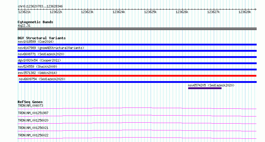The image size is (265, 142).
Task: Select the red esv3571382 (Uddin2014) bar
Action: pos(137,76)
